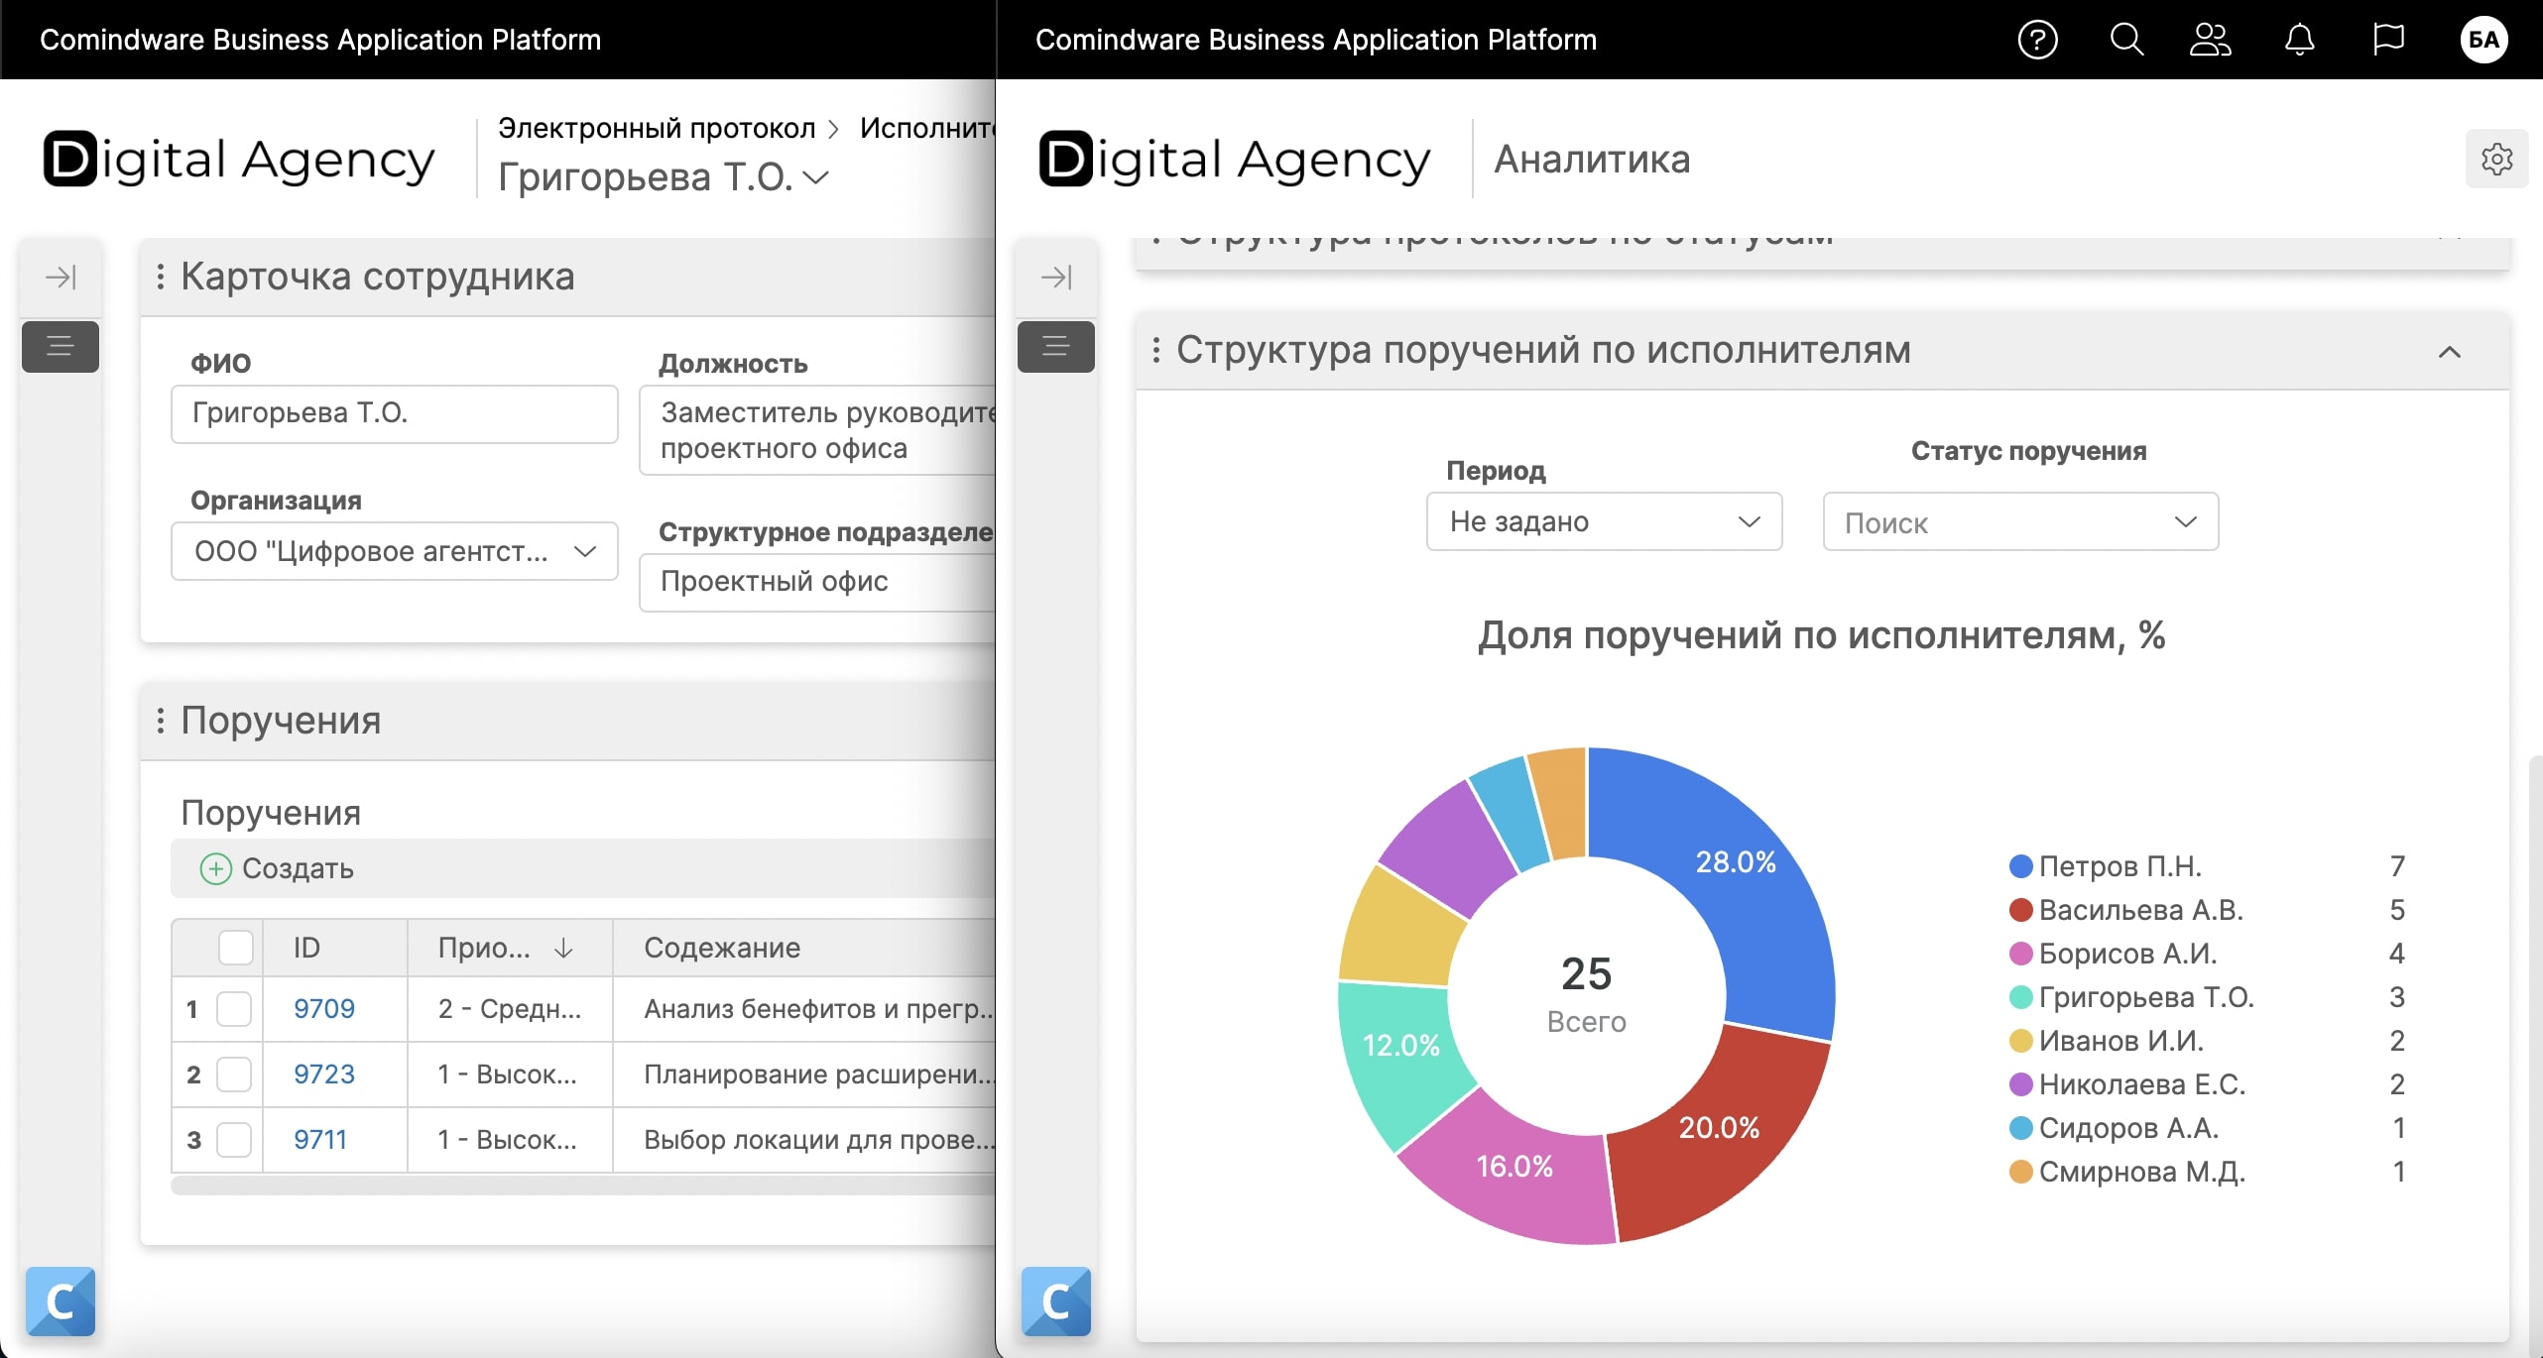The height and width of the screenshot is (1358, 2543).
Task: Open the users group icon
Action: (2211, 40)
